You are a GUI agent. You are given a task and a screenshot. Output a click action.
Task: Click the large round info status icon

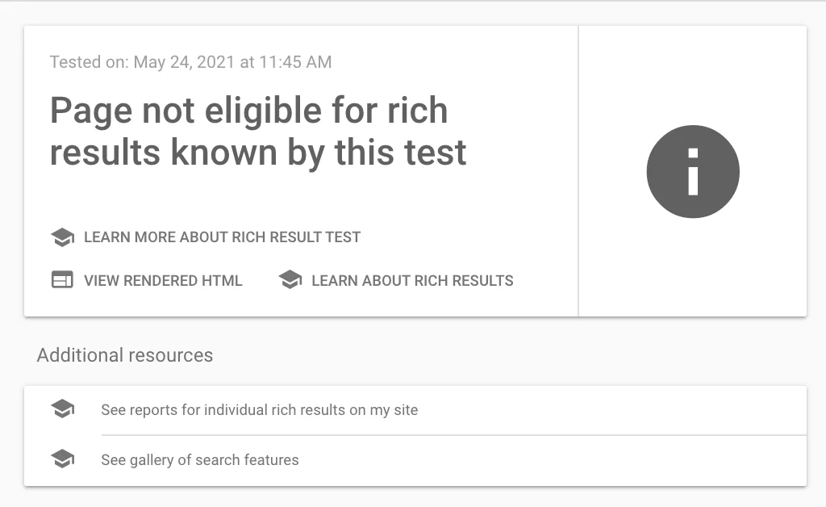[x=693, y=171]
